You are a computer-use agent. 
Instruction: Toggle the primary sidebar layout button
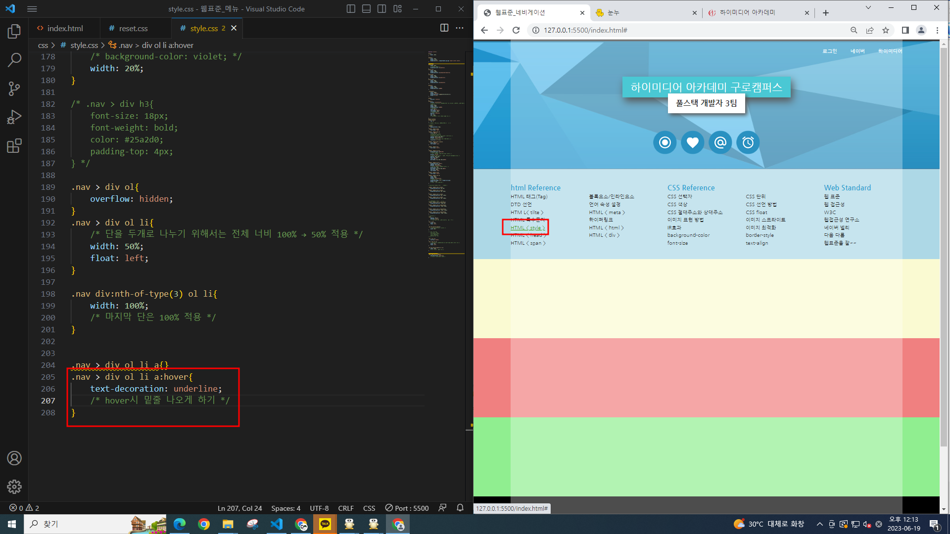point(351,9)
